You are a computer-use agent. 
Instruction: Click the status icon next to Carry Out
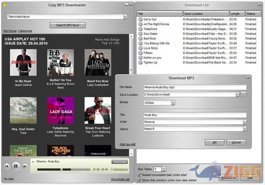point(140,19)
